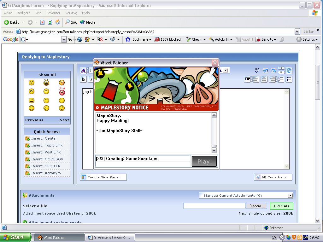Click the AutoLink wand icon

pyautogui.click(x=211, y=39)
